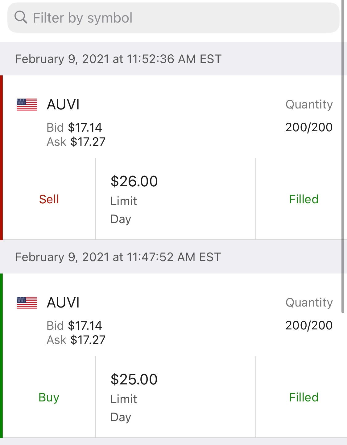Click the $26.00 limit price
Image resolution: width=347 pixels, height=445 pixels.
(134, 181)
